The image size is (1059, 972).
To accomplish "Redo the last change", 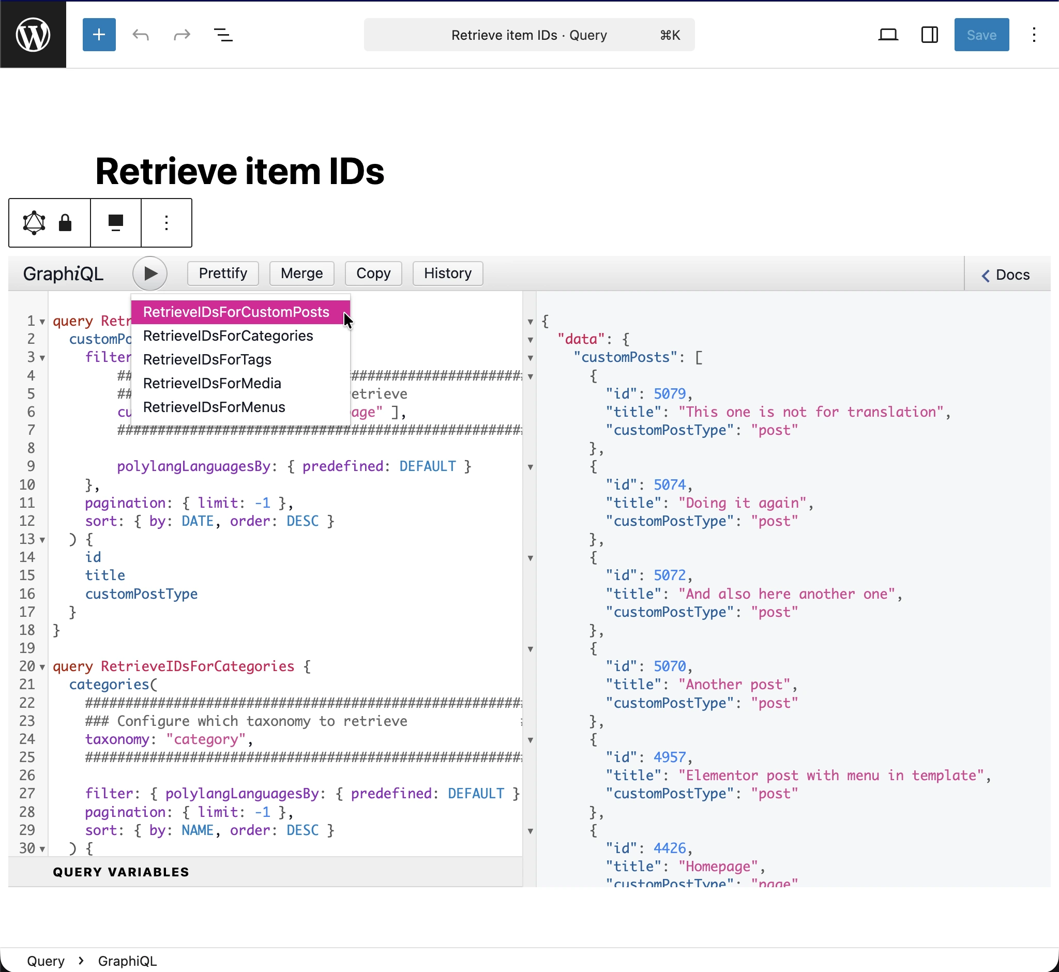I will pos(181,35).
